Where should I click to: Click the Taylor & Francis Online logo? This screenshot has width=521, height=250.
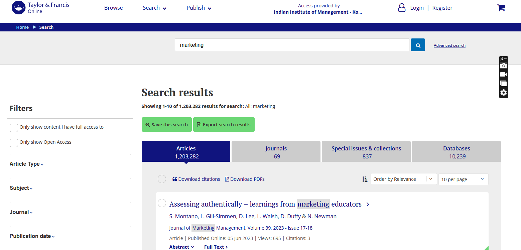coord(40,8)
